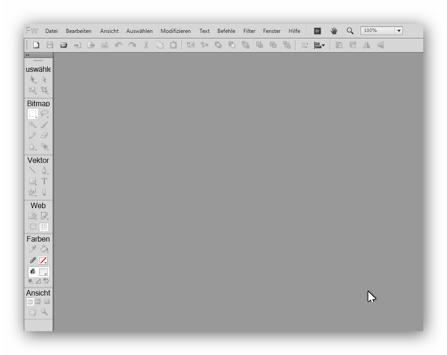Switch to full screen mode
The image size is (447, 355).
coord(47,301)
